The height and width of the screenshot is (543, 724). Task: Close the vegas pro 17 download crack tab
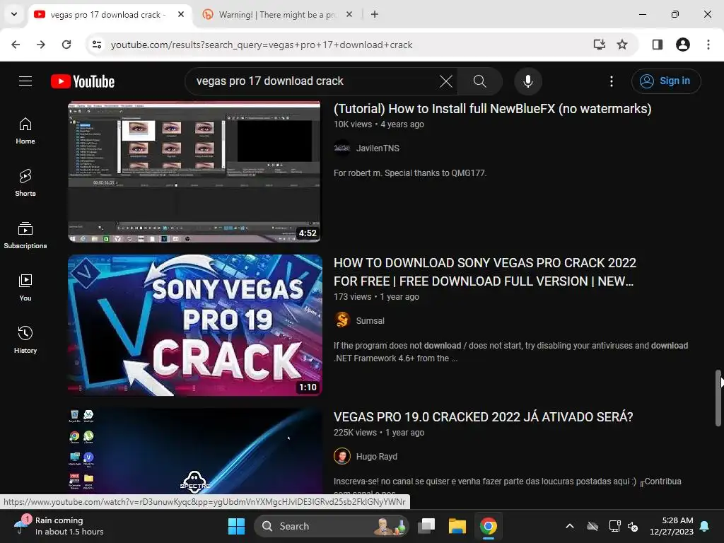click(x=181, y=14)
